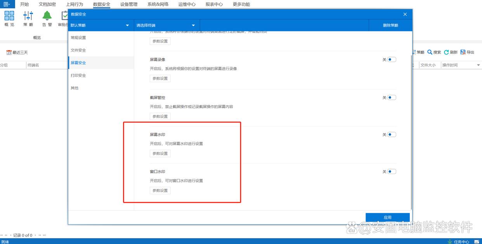Click the 应用 apply button
Screen dimensions: 482x244
(x=387, y=217)
